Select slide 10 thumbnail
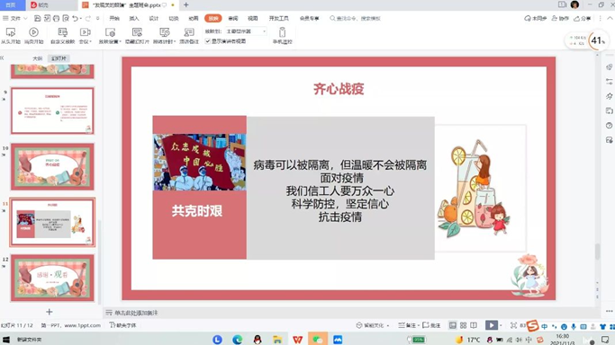Image resolution: width=615 pixels, height=345 pixels. tap(52, 166)
